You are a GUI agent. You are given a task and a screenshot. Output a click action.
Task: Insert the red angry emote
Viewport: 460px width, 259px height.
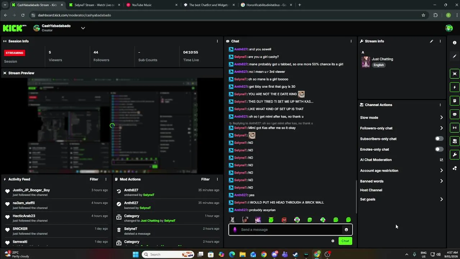pos(284,220)
